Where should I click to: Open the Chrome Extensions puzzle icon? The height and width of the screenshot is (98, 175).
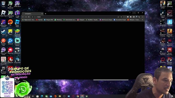(131, 17)
